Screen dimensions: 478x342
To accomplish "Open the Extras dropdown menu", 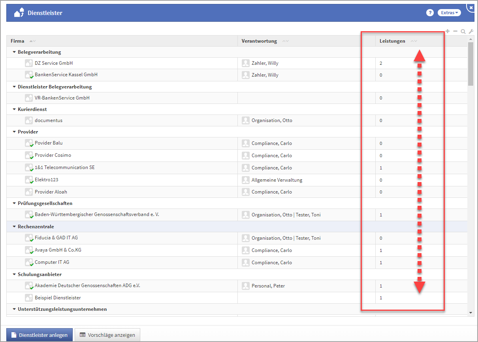I will (x=449, y=13).
